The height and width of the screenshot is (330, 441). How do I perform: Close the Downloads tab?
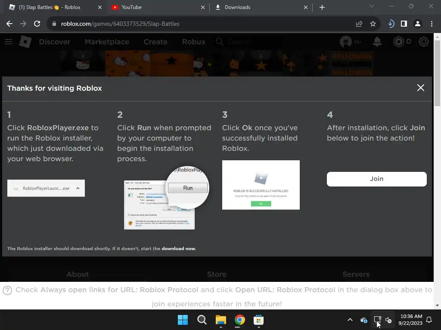(x=306, y=8)
